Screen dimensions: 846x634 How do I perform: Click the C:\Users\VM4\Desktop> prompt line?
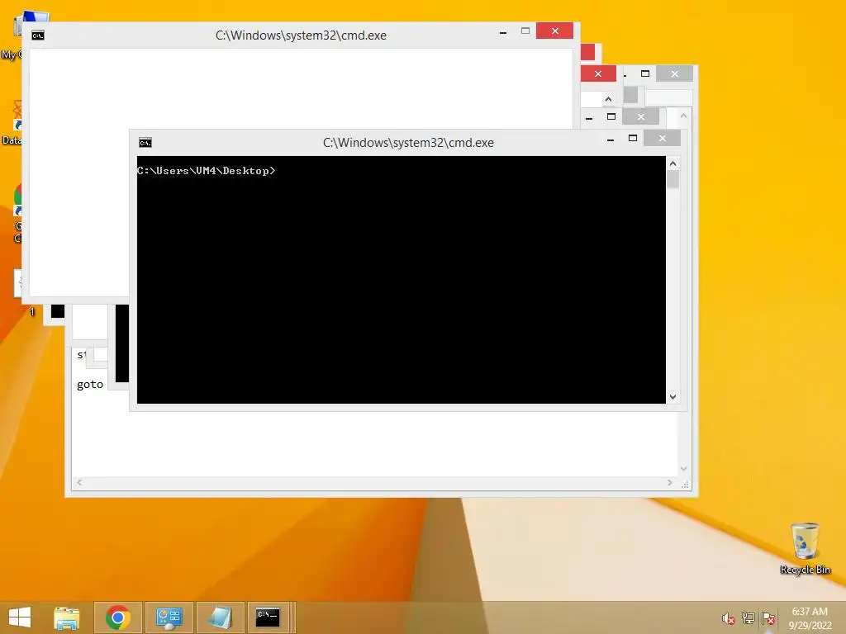click(x=206, y=171)
